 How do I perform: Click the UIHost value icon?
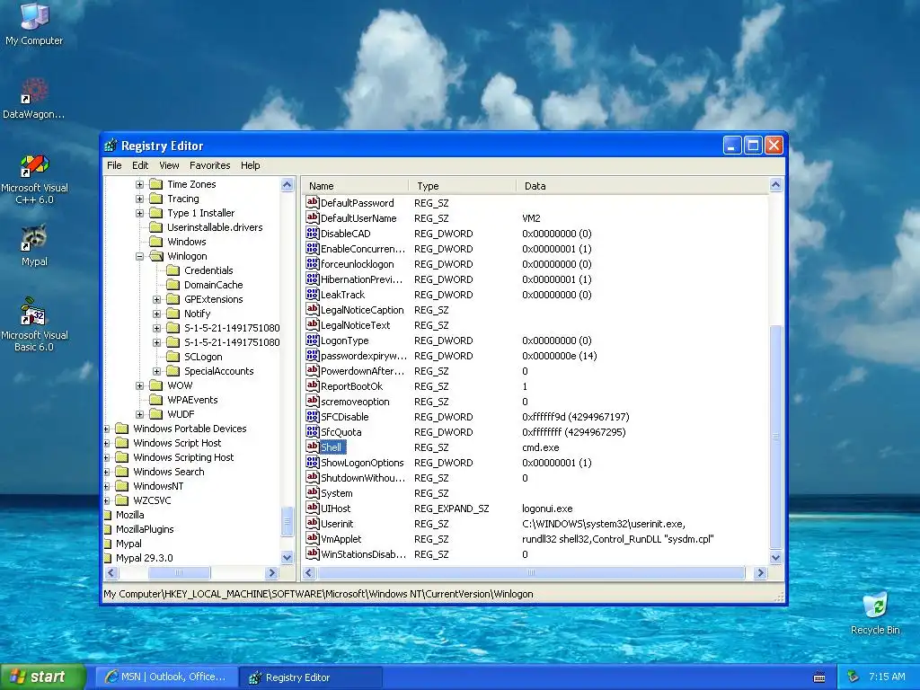tap(312, 508)
